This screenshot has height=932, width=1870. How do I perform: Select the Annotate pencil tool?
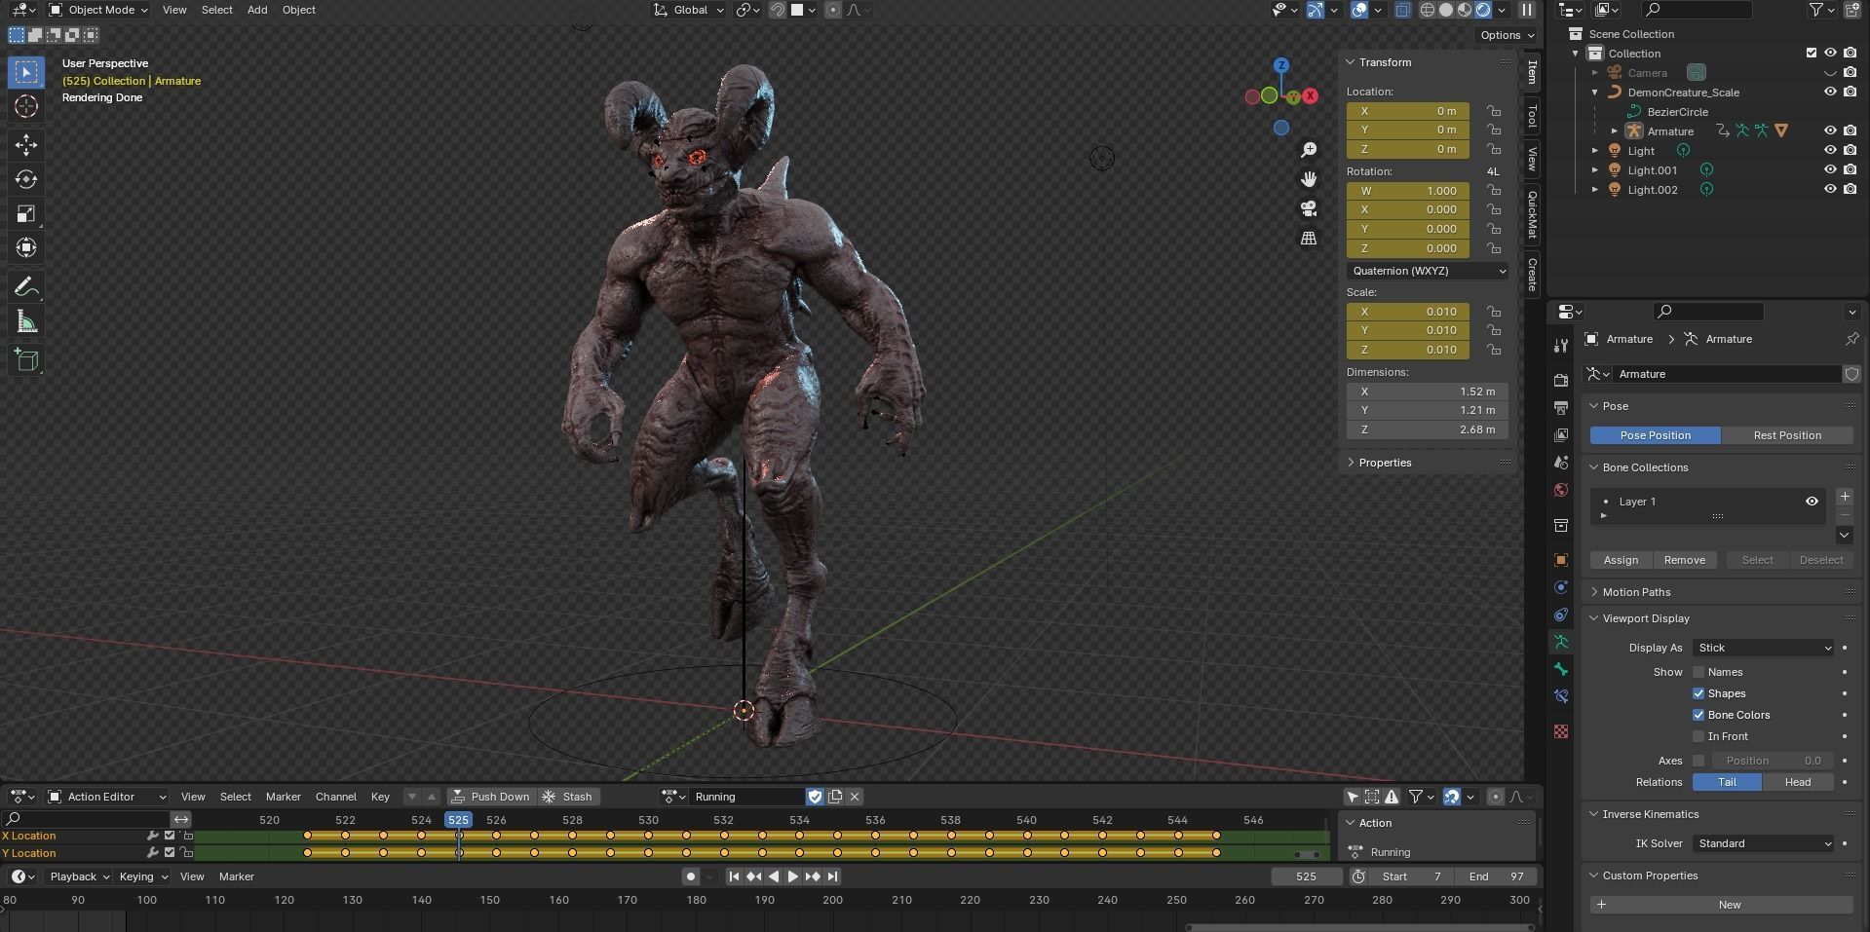tap(26, 286)
